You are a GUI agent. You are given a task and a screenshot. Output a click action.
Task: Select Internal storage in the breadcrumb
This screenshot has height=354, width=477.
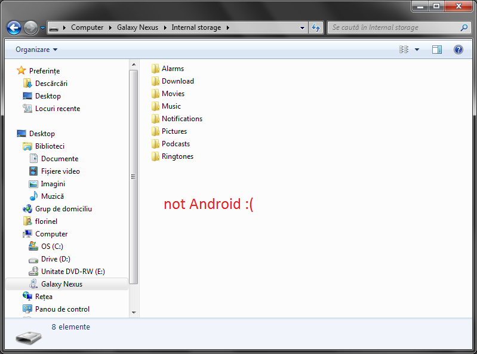196,27
